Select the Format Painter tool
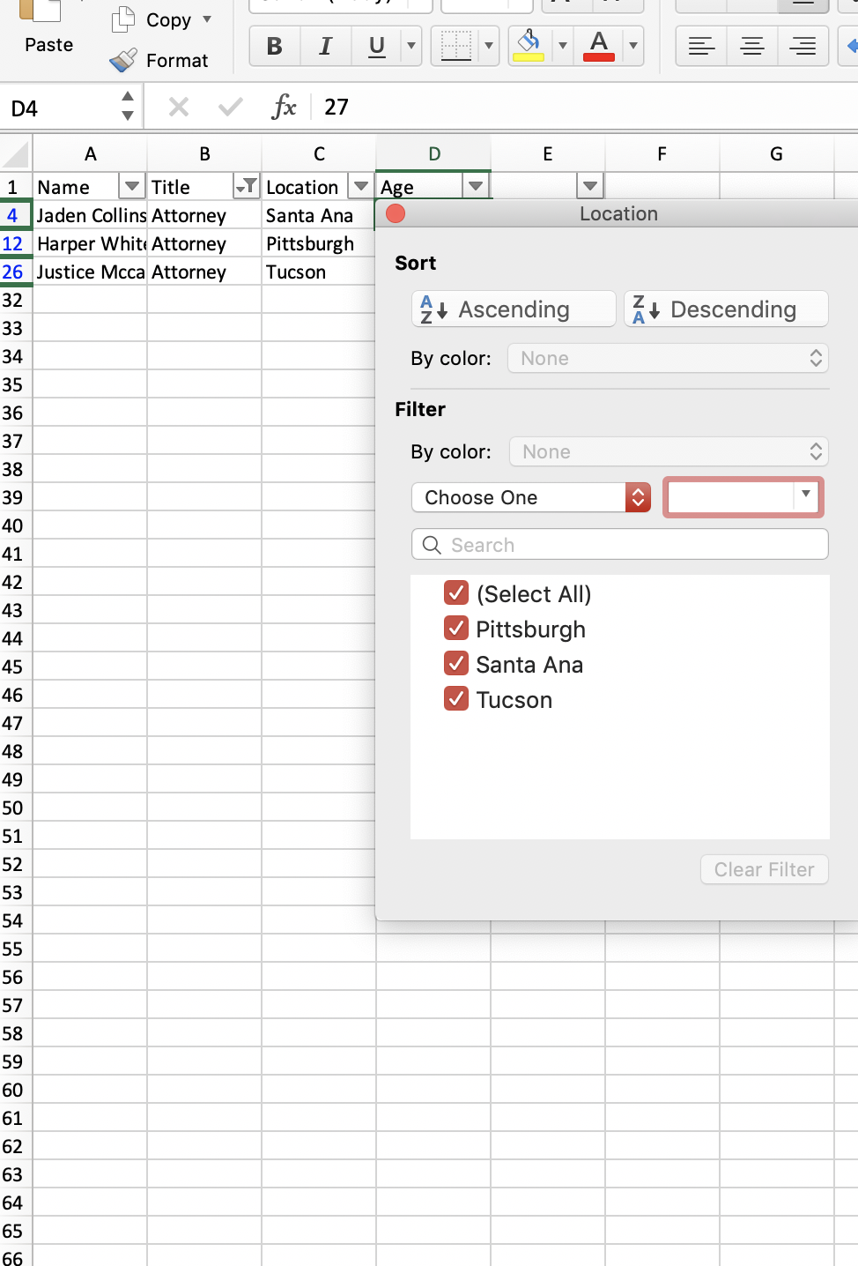The image size is (858, 1266). click(x=122, y=61)
